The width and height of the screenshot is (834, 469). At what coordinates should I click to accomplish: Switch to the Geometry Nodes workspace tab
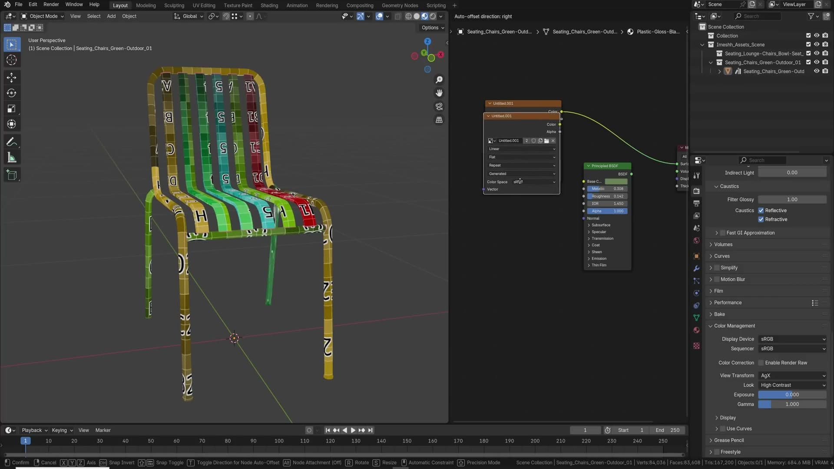(400, 5)
